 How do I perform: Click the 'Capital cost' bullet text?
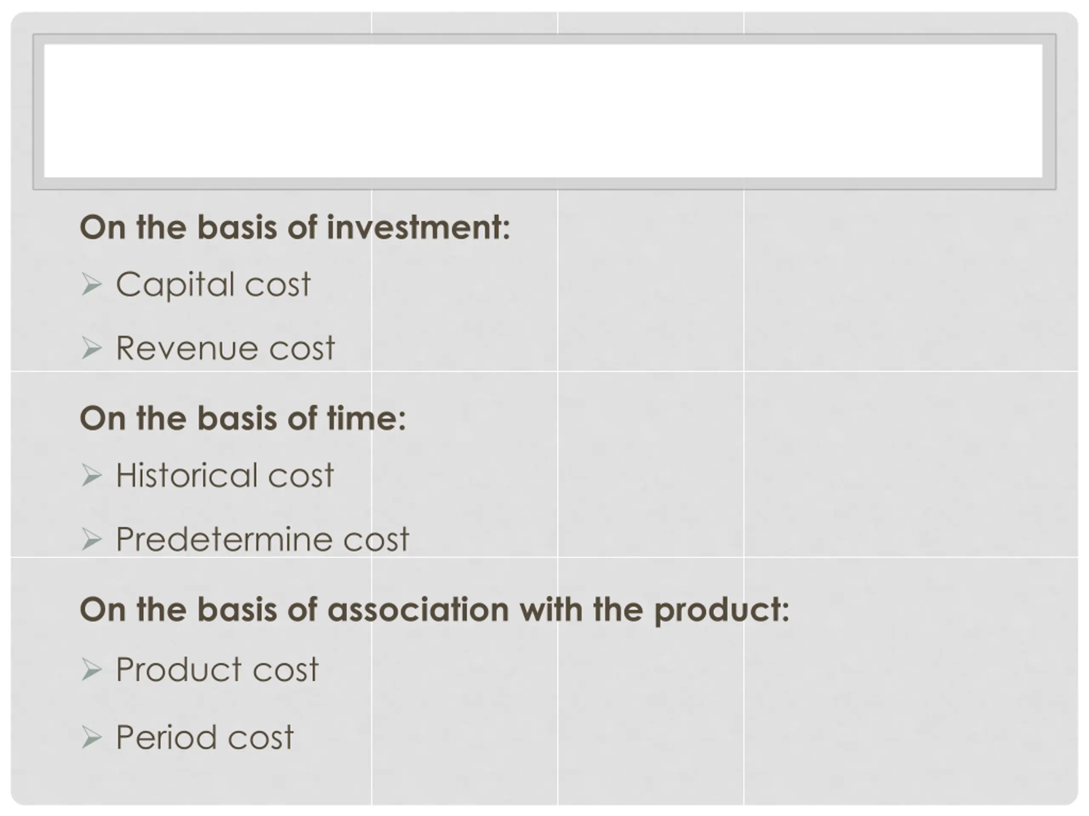coord(213,285)
